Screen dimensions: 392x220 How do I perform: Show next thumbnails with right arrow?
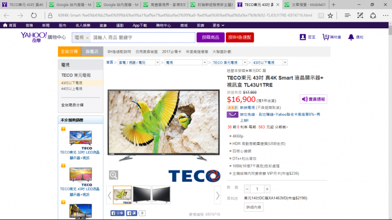click(218, 195)
